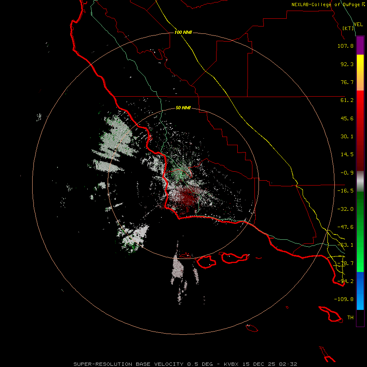Click the [KT] units label
This screenshot has width=367, height=367.
(348, 28)
